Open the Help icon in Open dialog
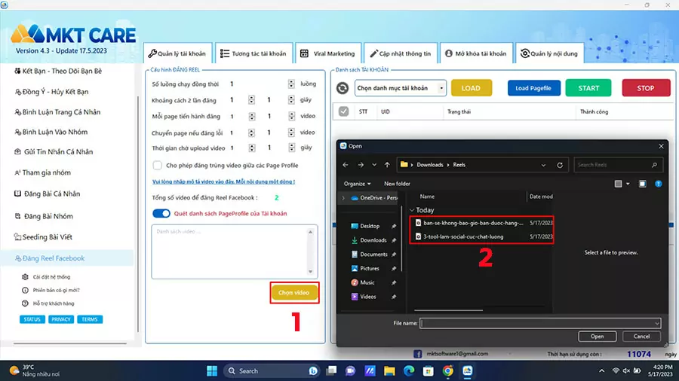 click(658, 184)
